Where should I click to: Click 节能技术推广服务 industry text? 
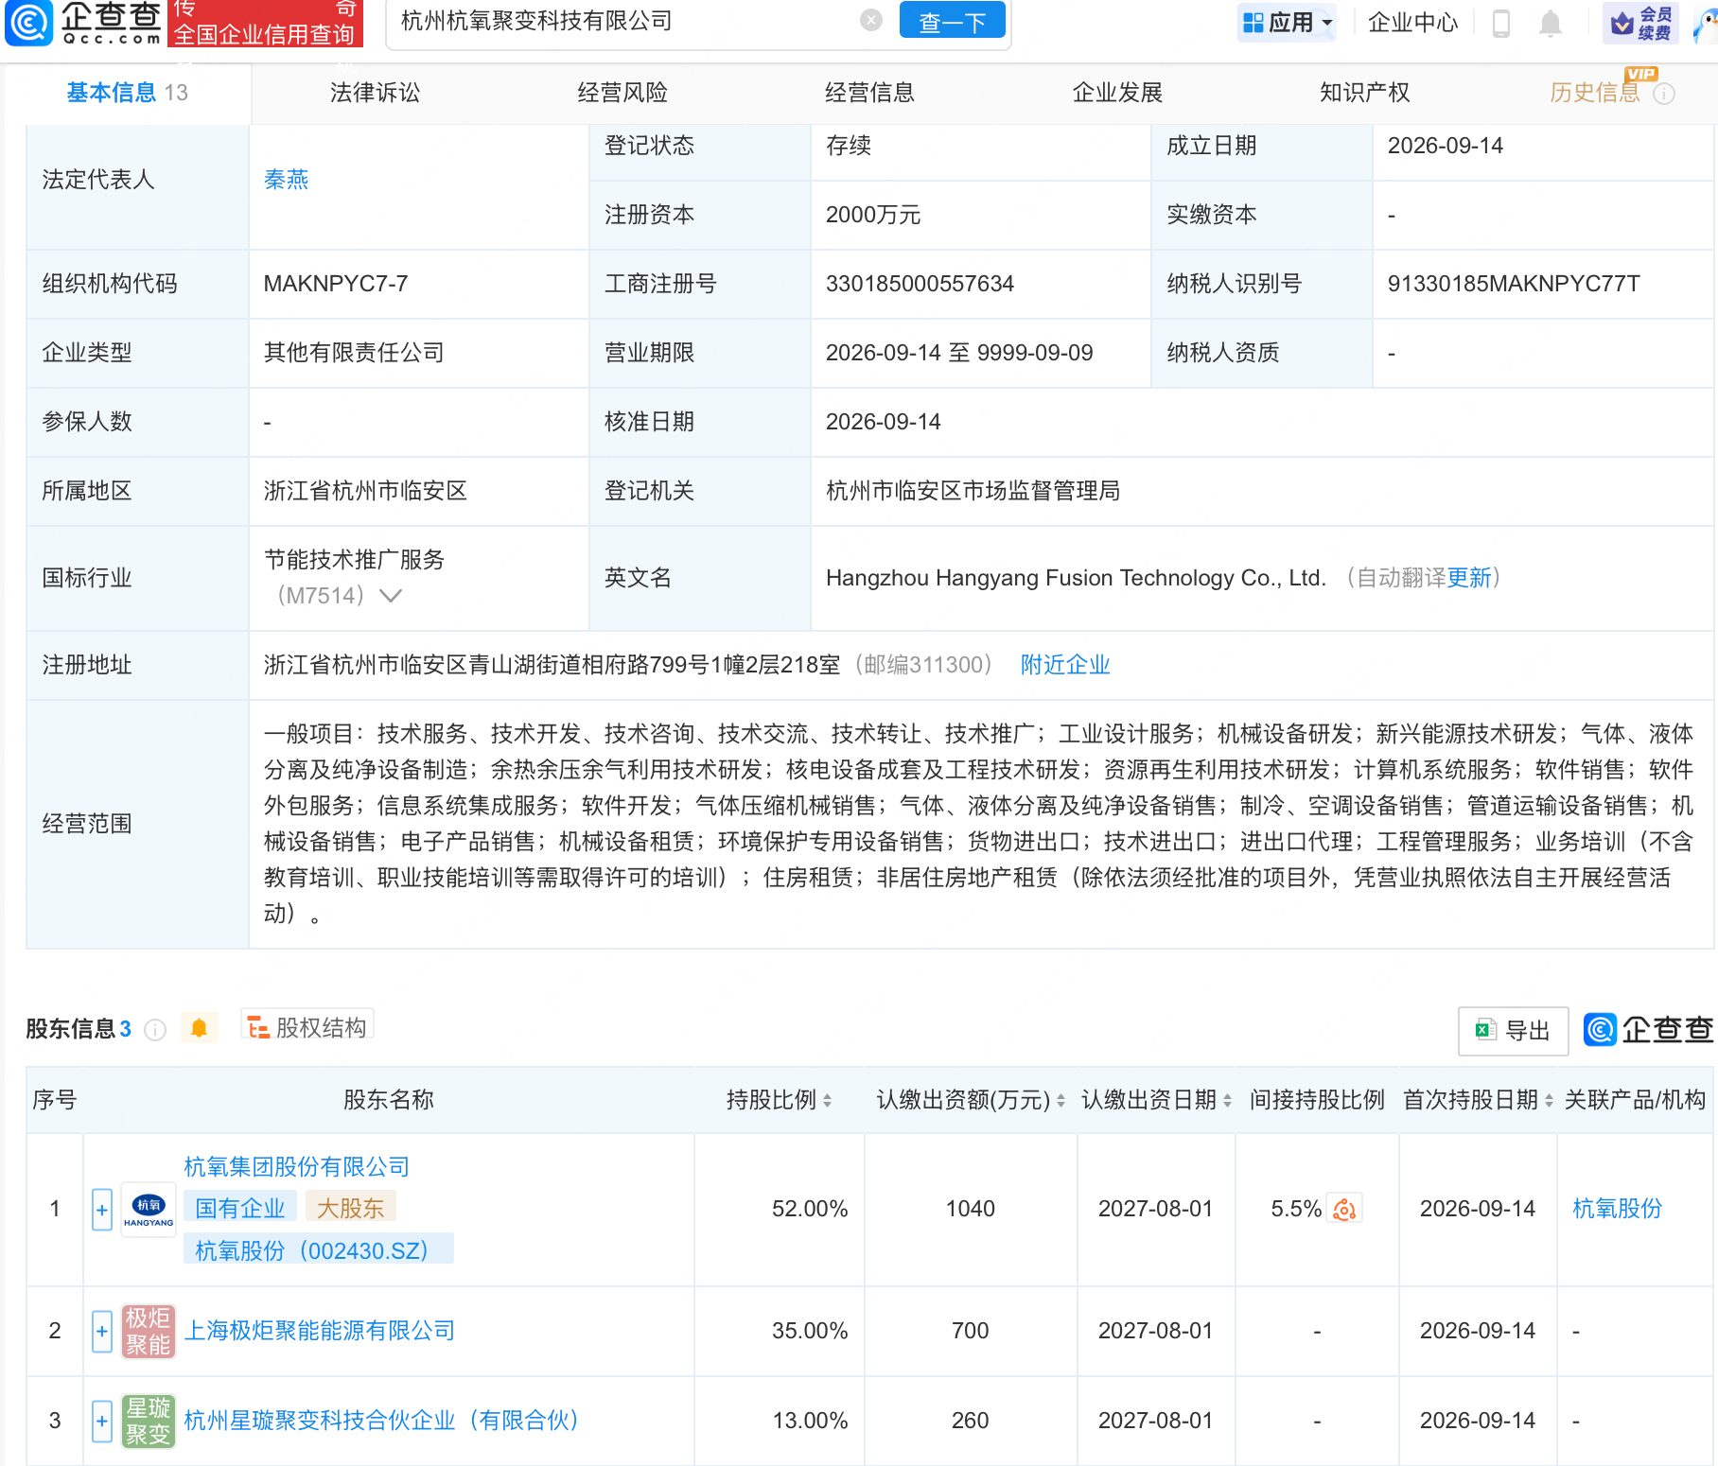click(354, 560)
